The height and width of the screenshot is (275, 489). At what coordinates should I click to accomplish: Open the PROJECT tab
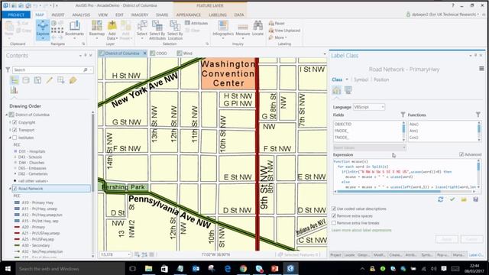(16, 15)
